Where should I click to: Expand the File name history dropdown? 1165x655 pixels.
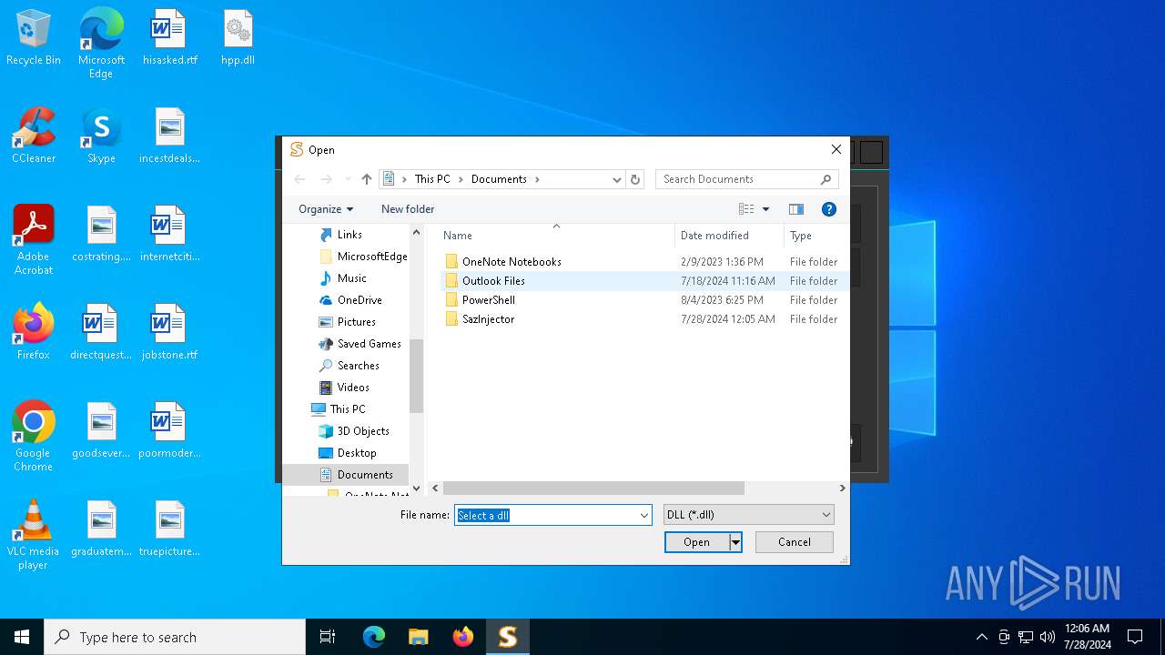[644, 515]
